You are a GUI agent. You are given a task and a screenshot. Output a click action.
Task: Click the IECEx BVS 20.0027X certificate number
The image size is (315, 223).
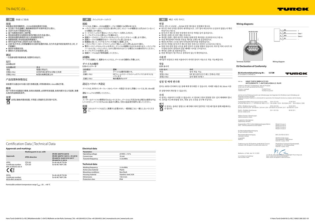14,180
